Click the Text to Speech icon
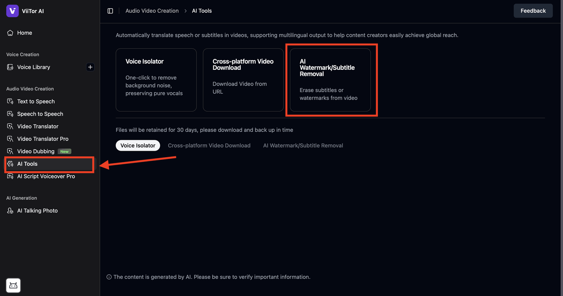 click(10, 101)
